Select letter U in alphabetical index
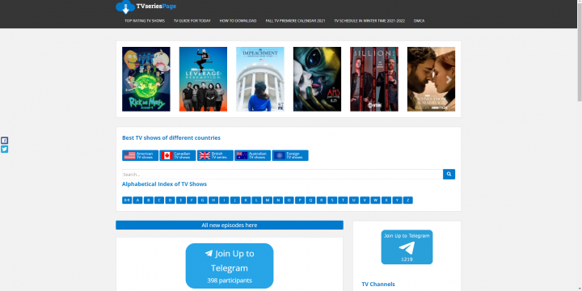 [x=354, y=200]
